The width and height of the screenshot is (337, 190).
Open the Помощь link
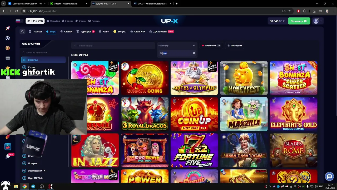coord(94,21)
